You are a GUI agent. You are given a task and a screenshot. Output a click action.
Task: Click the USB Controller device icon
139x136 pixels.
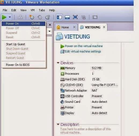63,96
